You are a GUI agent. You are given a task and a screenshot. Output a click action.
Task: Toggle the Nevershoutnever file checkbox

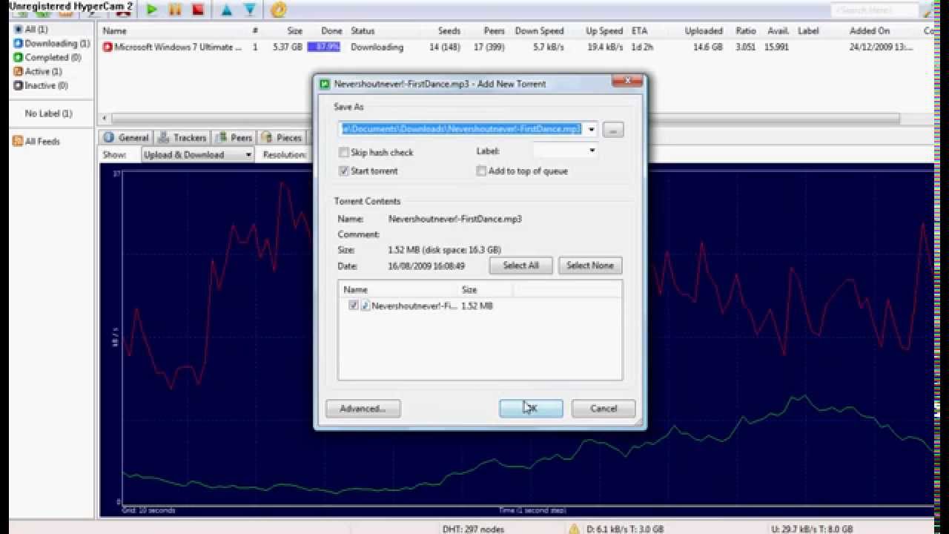(x=354, y=306)
